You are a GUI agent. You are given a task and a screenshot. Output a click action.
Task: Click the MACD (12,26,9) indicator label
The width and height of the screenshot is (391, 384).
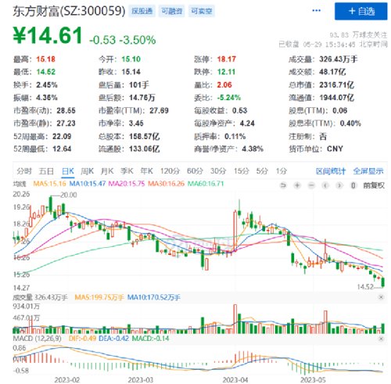coord(38,339)
